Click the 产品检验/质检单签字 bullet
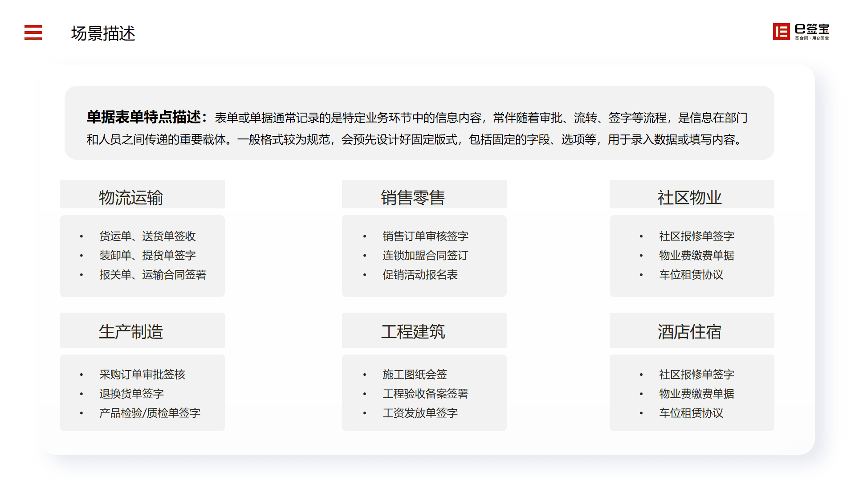 (x=150, y=413)
